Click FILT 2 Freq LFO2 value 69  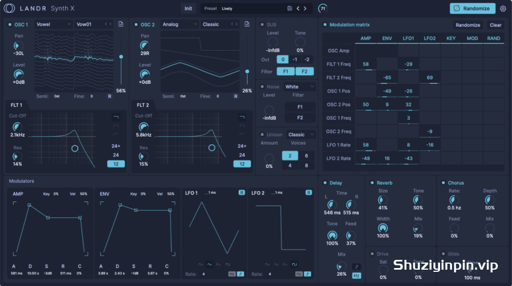coord(430,77)
